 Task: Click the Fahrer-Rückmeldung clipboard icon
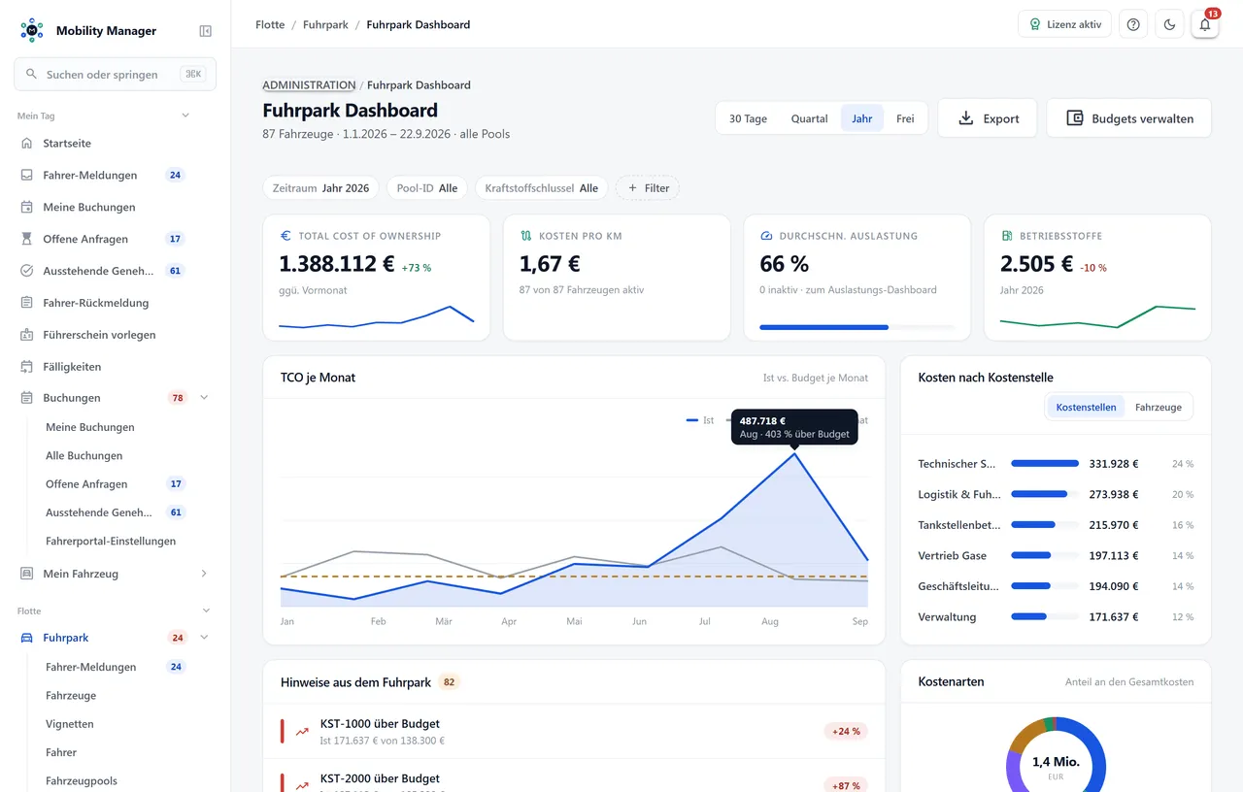point(27,303)
